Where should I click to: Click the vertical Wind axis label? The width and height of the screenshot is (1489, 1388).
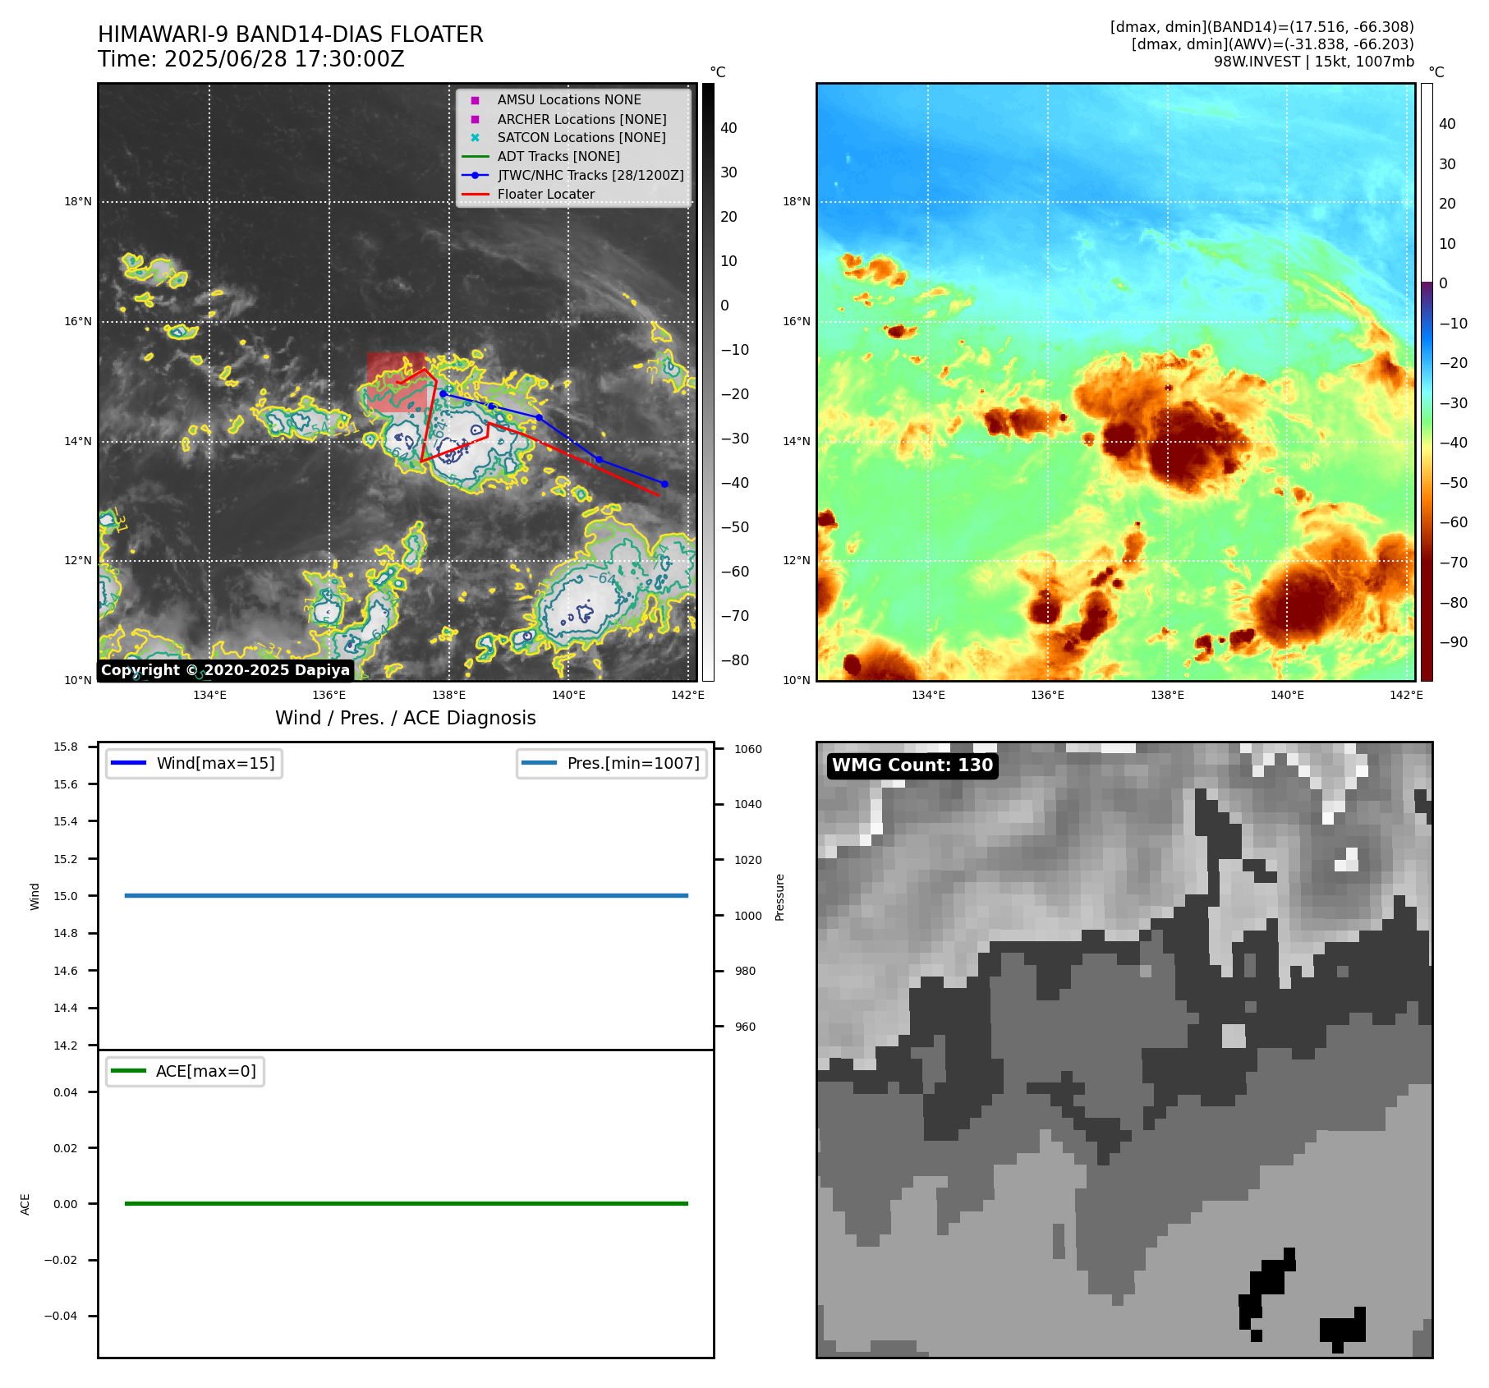coord(34,896)
